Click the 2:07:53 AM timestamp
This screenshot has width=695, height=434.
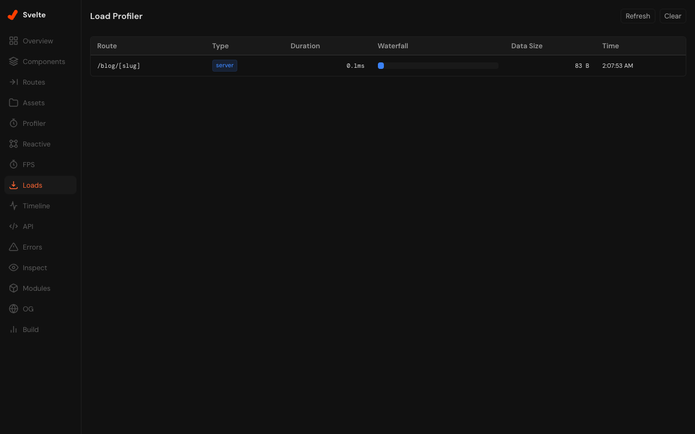tap(618, 66)
